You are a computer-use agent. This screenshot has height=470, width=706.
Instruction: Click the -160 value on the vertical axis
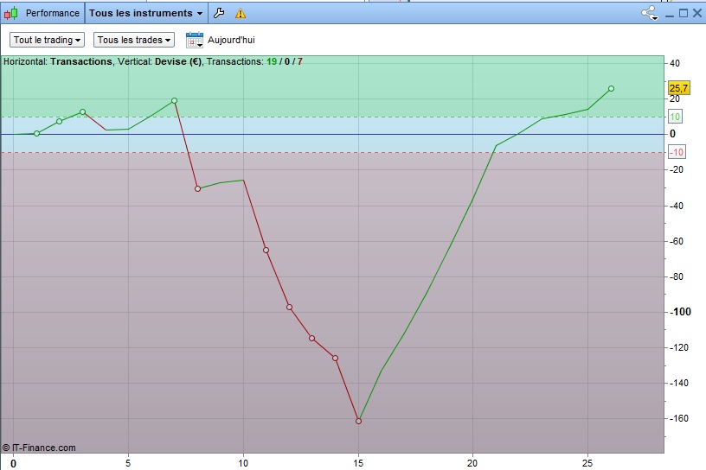pos(679,418)
